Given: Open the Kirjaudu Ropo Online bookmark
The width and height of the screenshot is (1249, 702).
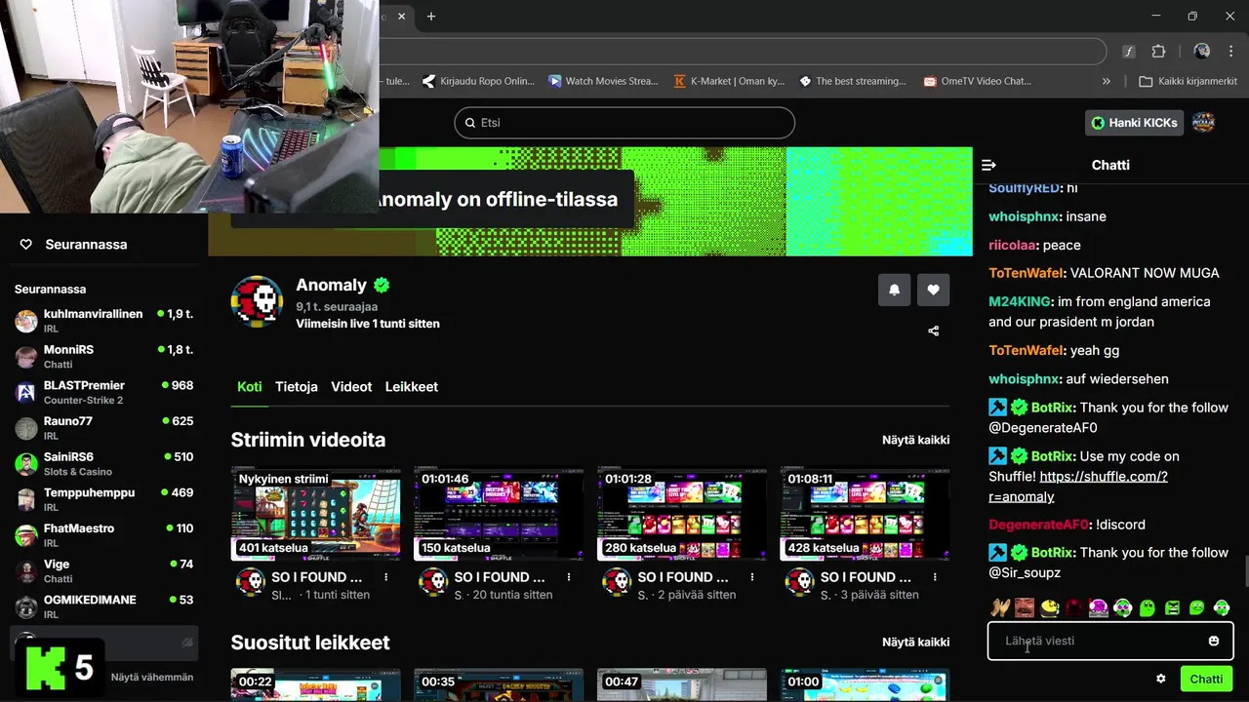Looking at the screenshot, I should (x=478, y=81).
